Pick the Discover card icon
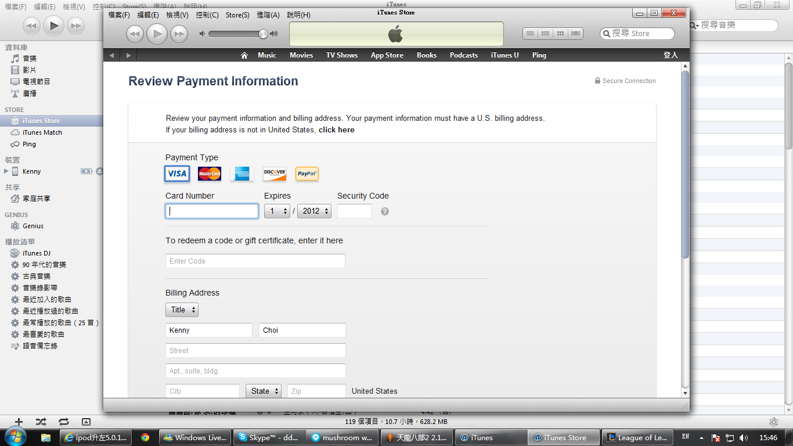793x446 pixels. tap(275, 174)
